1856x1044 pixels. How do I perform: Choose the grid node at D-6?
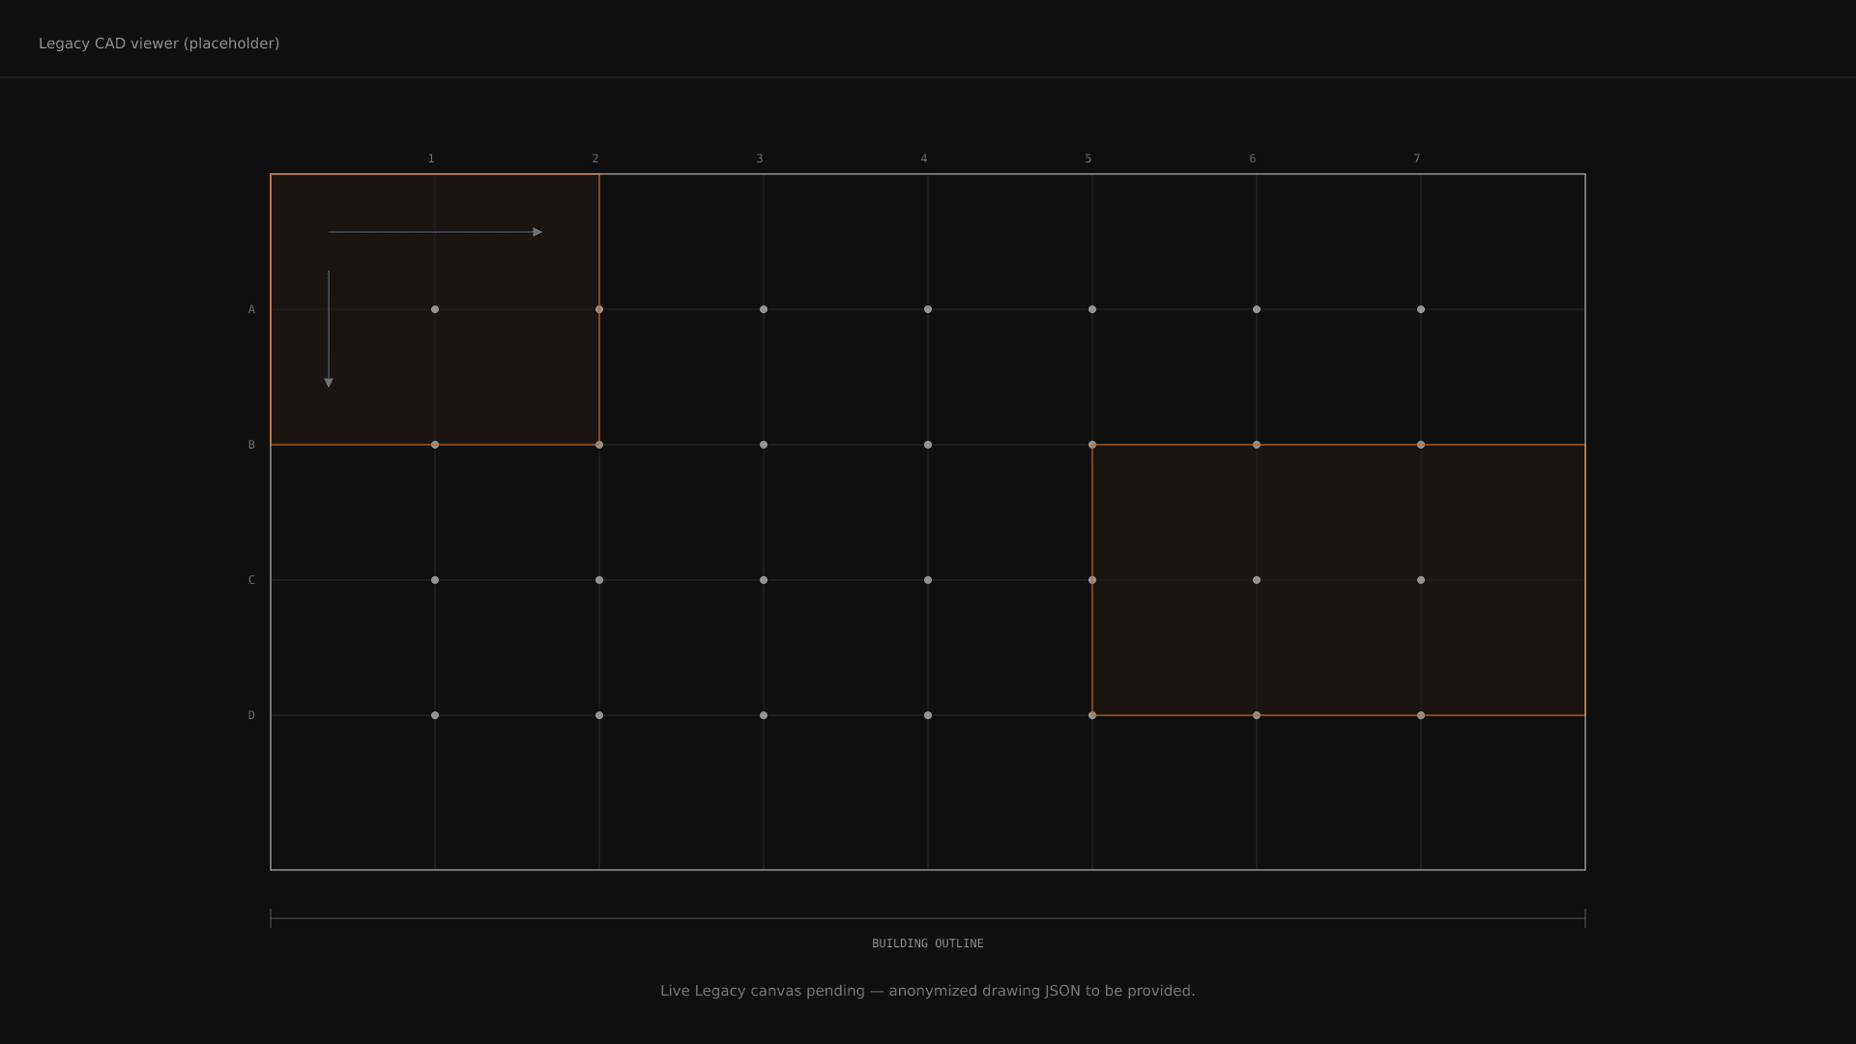1257,715
